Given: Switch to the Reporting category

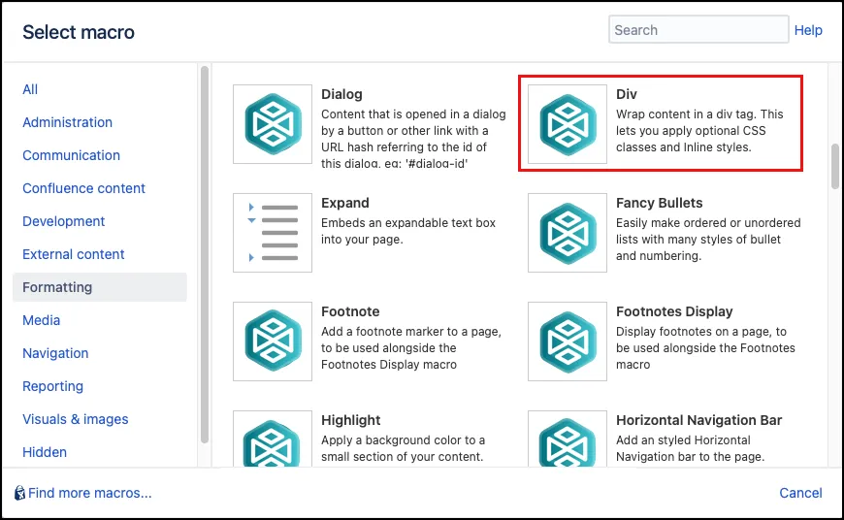Looking at the screenshot, I should 52,386.
